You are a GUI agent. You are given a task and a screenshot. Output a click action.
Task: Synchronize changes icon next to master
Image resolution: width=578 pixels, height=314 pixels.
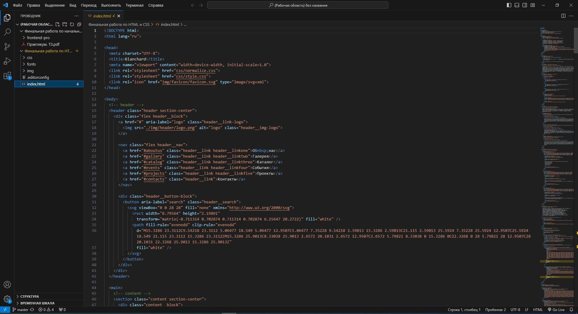(x=32, y=309)
